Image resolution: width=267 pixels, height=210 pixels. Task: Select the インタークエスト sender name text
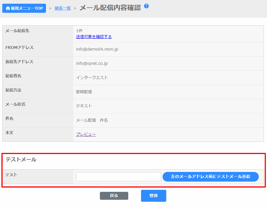point(92,78)
